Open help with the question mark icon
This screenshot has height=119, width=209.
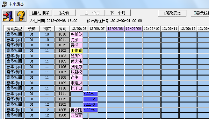click(21, 16)
